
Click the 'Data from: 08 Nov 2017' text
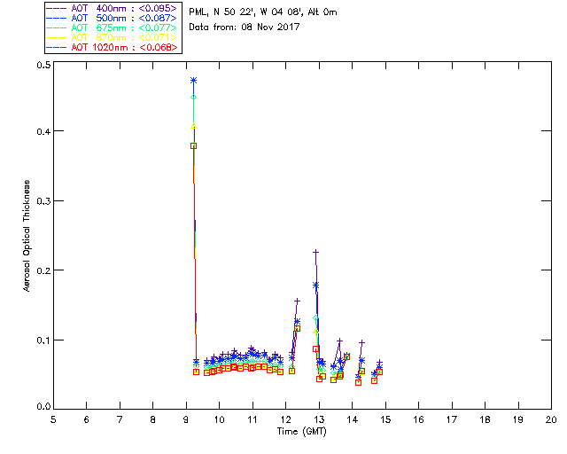point(245,27)
